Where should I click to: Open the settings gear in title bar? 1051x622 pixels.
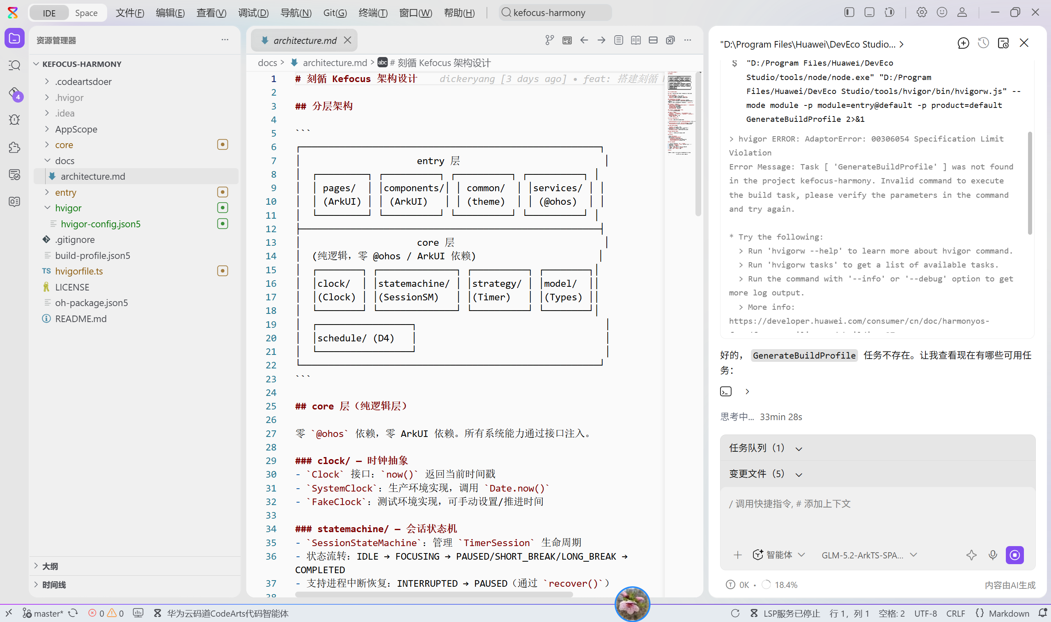pyautogui.click(x=921, y=13)
